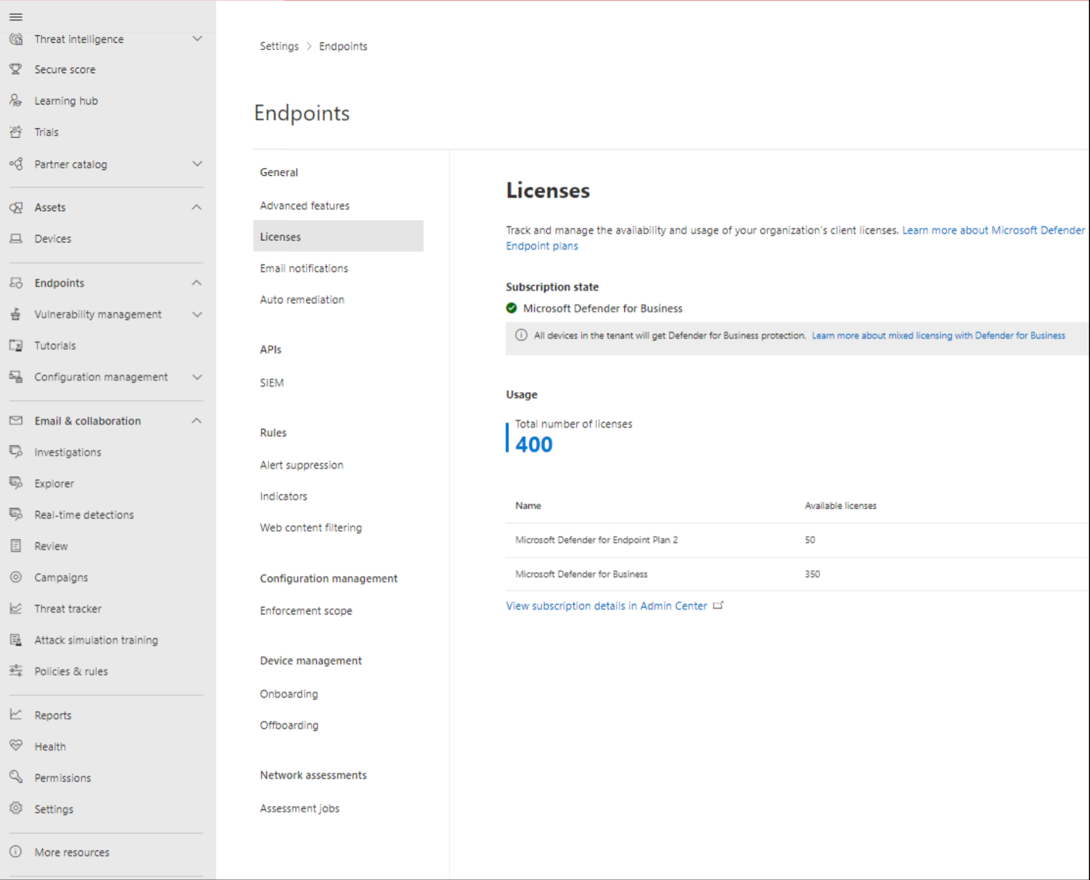The image size is (1090, 880).
Task: Select the Licenses settings item
Action: [338, 236]
